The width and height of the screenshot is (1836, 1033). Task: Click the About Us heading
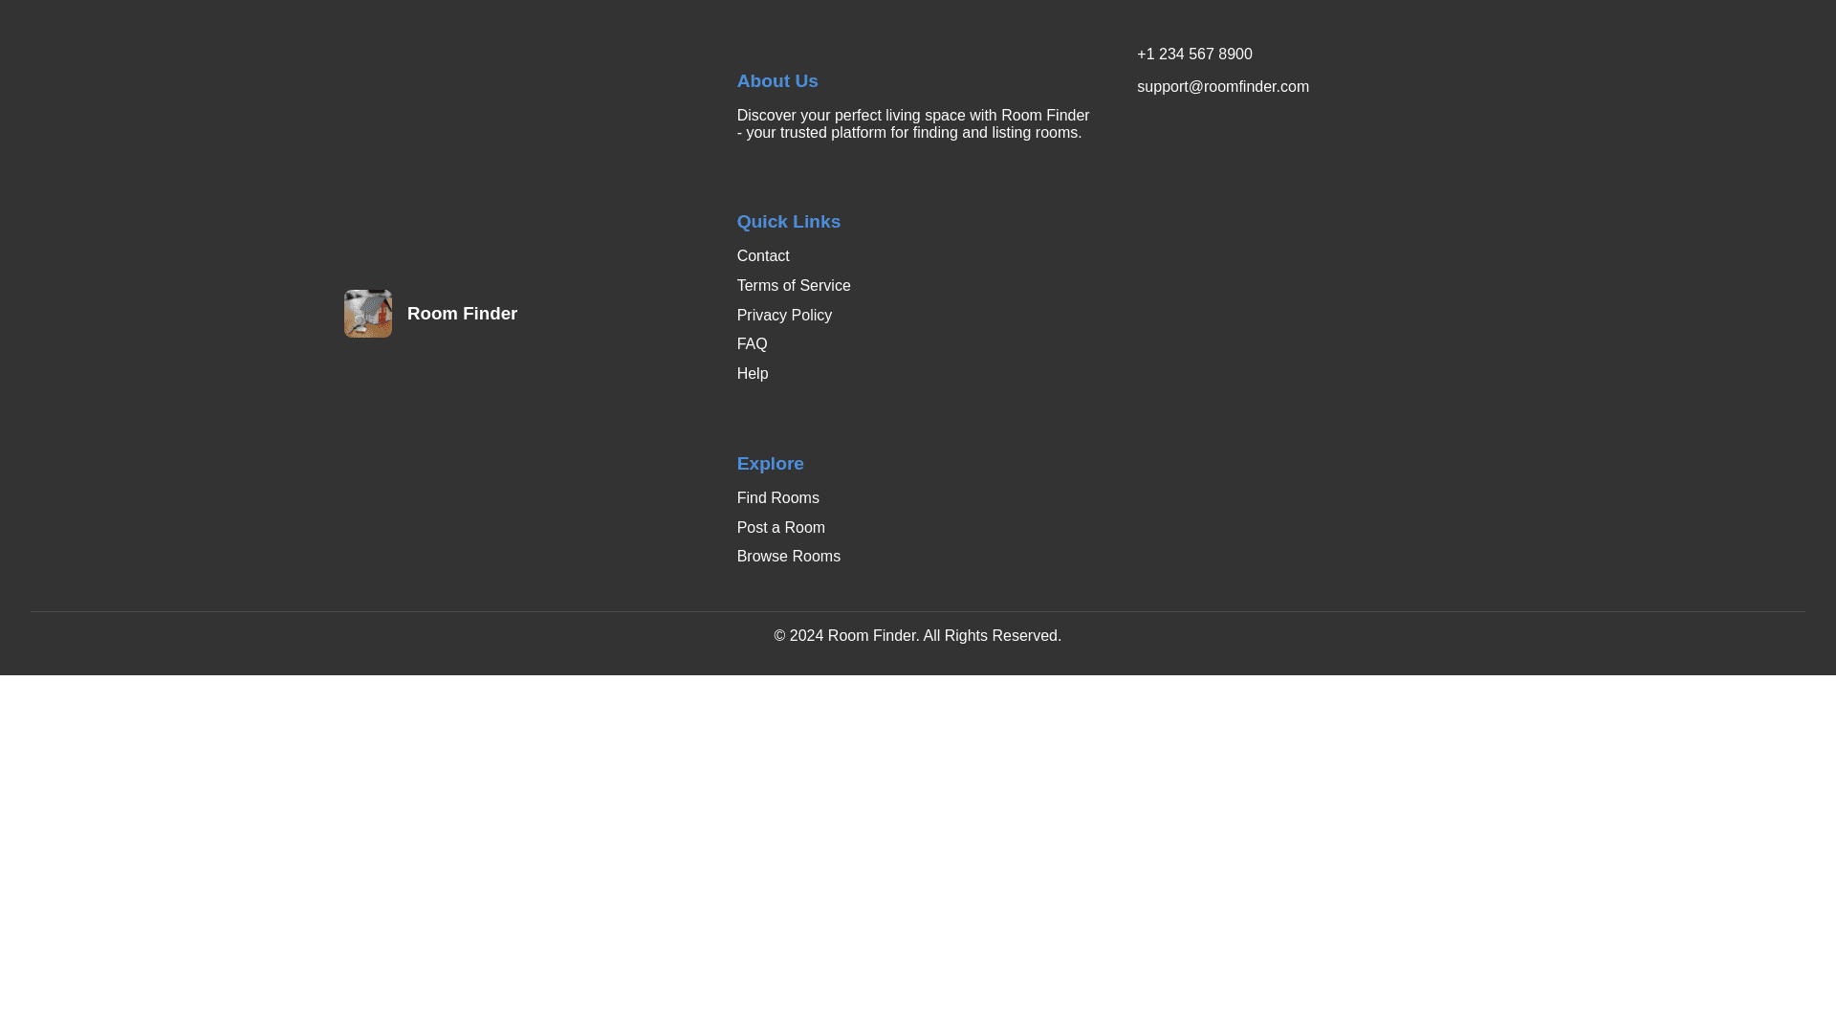pos(776,81)
